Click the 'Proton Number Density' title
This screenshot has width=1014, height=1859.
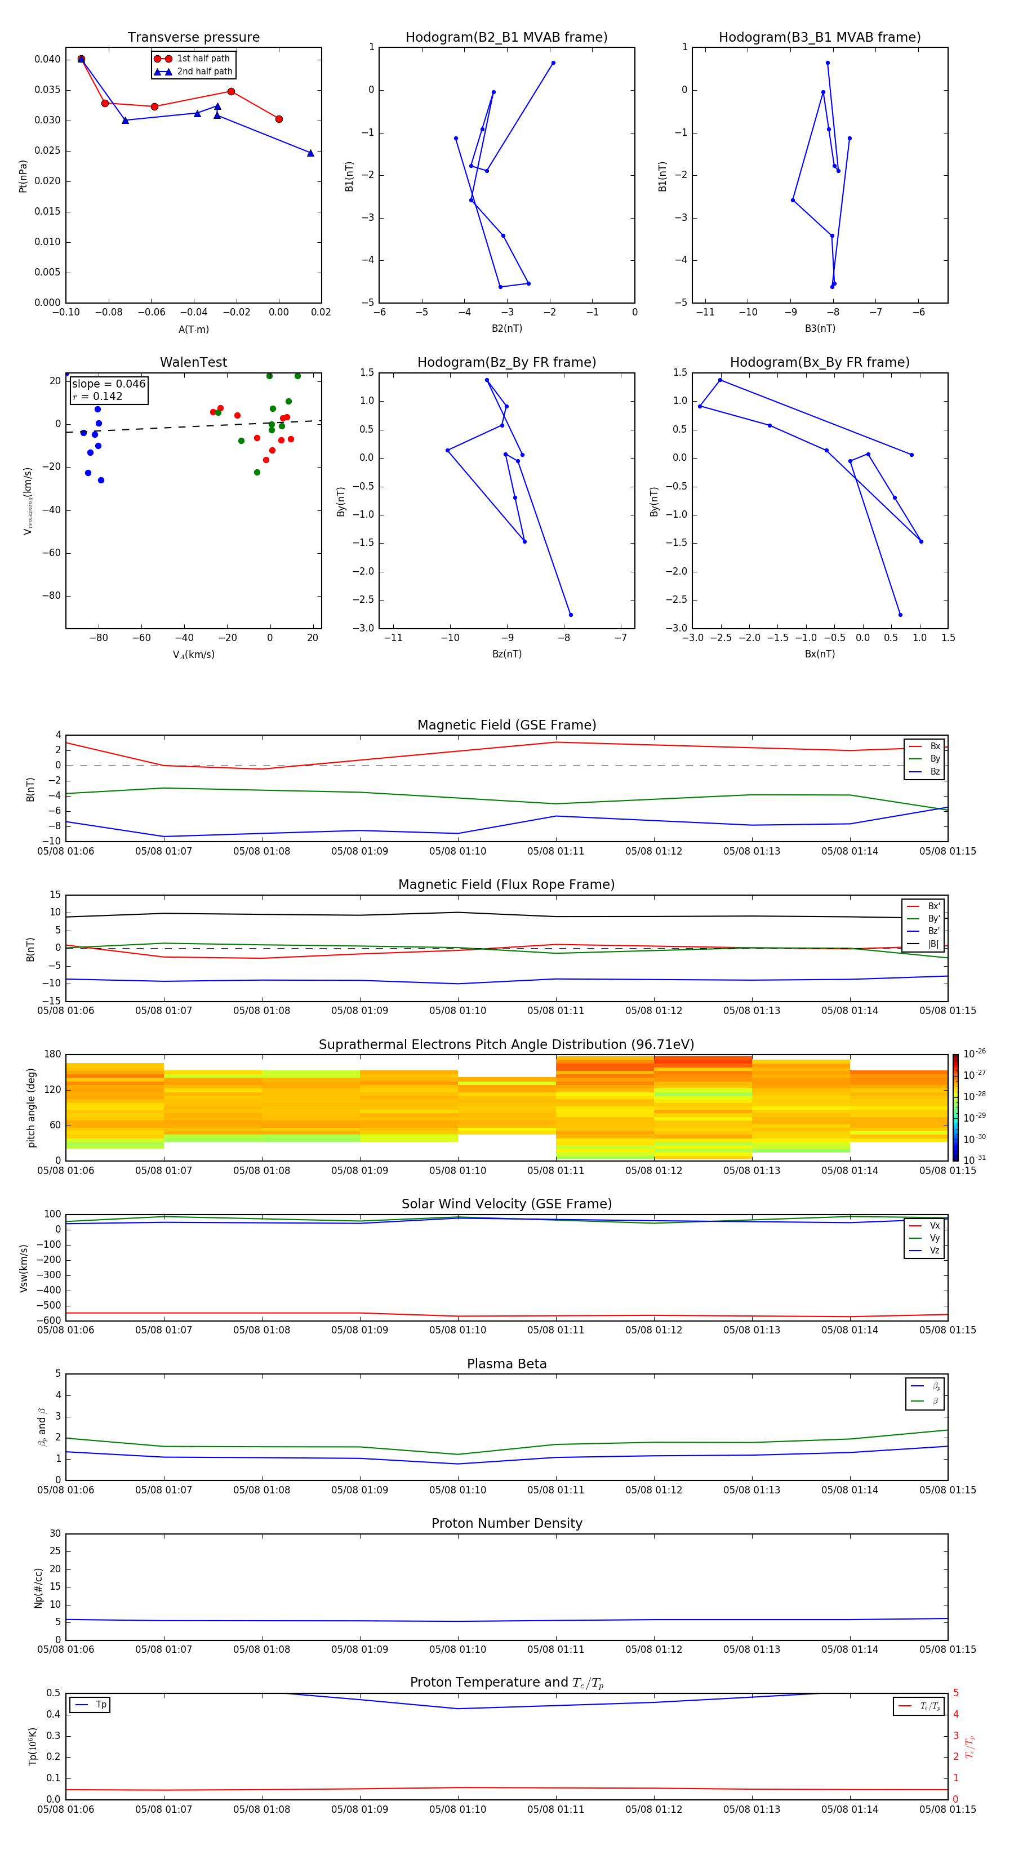tap(506, 1523)
